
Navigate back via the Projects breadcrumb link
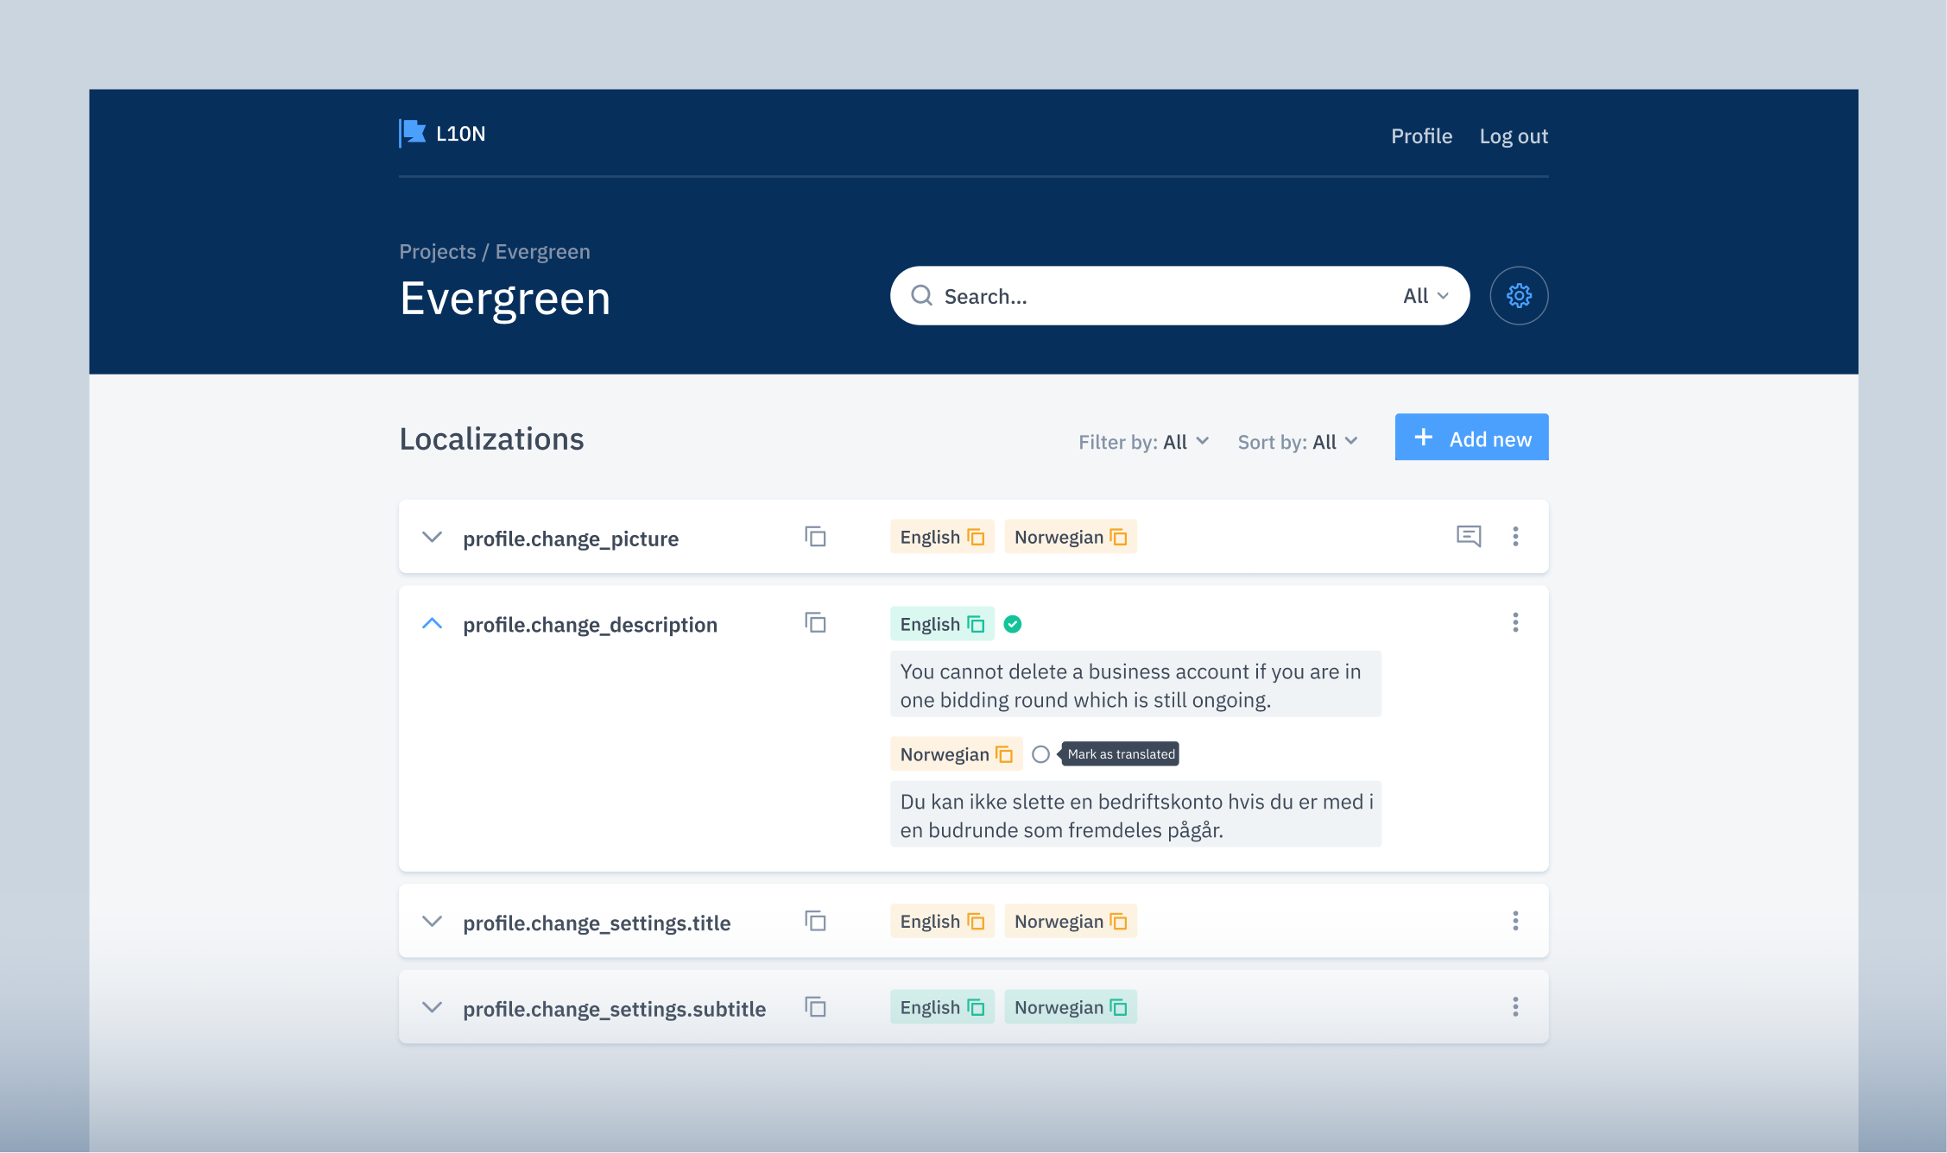click(x=437, y=251)
